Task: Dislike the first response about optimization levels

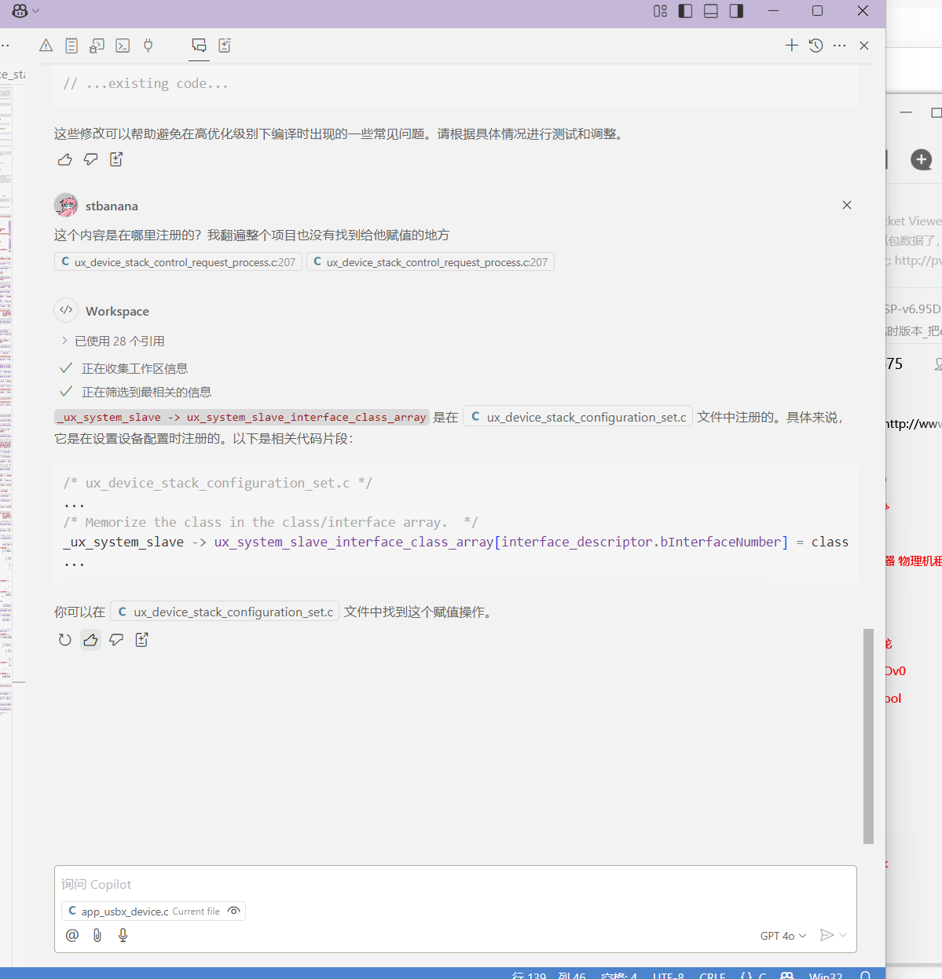Action: 91,159
